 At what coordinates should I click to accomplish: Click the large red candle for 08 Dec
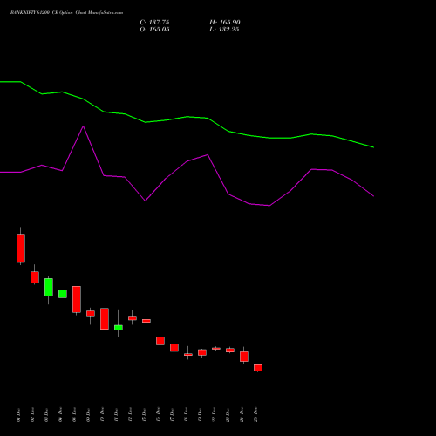tap(77, 299)
